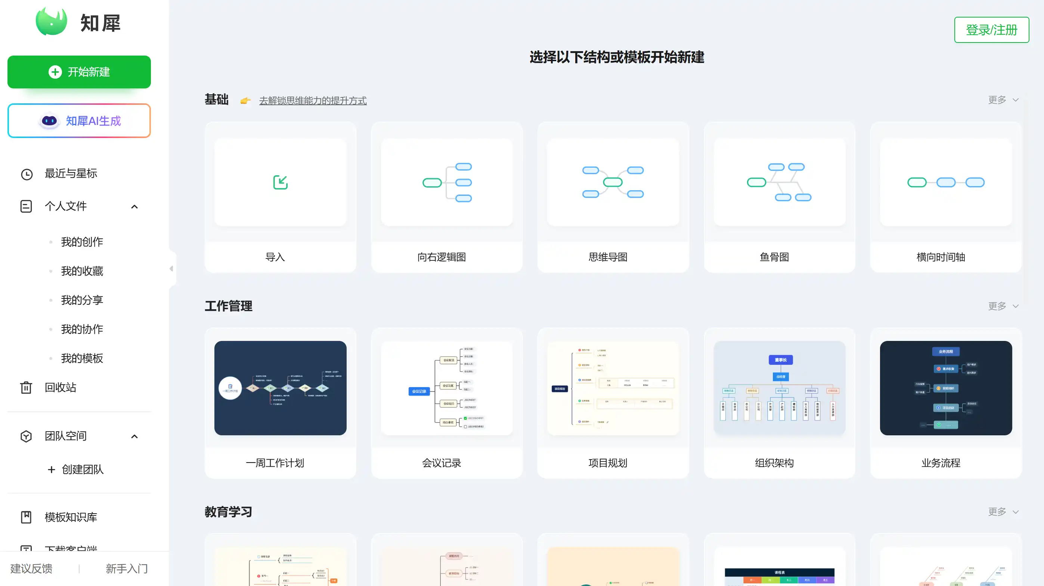This screenshot has width=1044, height=586.
Task: Open the 去解锁思维能力的提升方式 link
Action: (x=313, y=101)
